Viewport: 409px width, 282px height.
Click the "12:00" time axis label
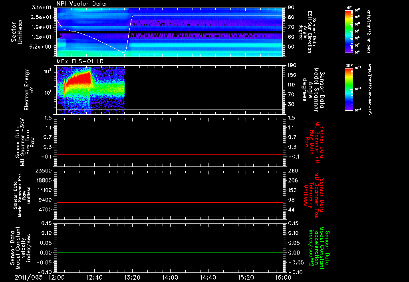57,277
